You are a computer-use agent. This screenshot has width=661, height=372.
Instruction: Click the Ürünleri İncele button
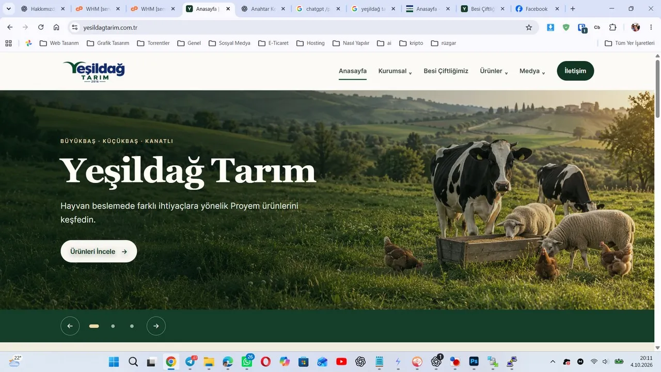click(99, 251)
